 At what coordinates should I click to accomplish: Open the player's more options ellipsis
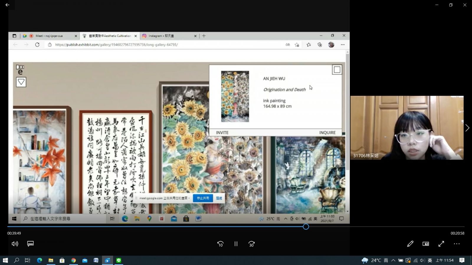pos(457,244)
